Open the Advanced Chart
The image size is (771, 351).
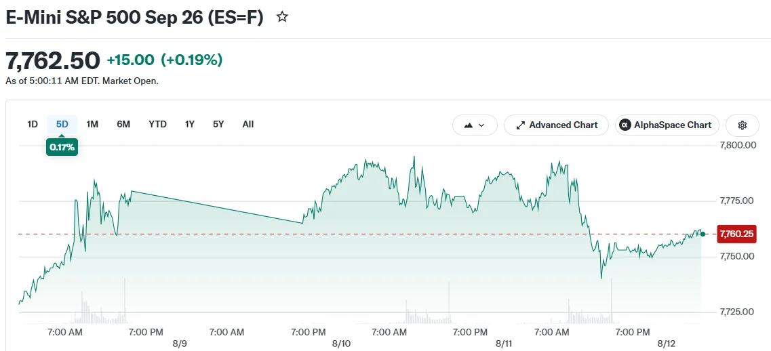(556, 125)
